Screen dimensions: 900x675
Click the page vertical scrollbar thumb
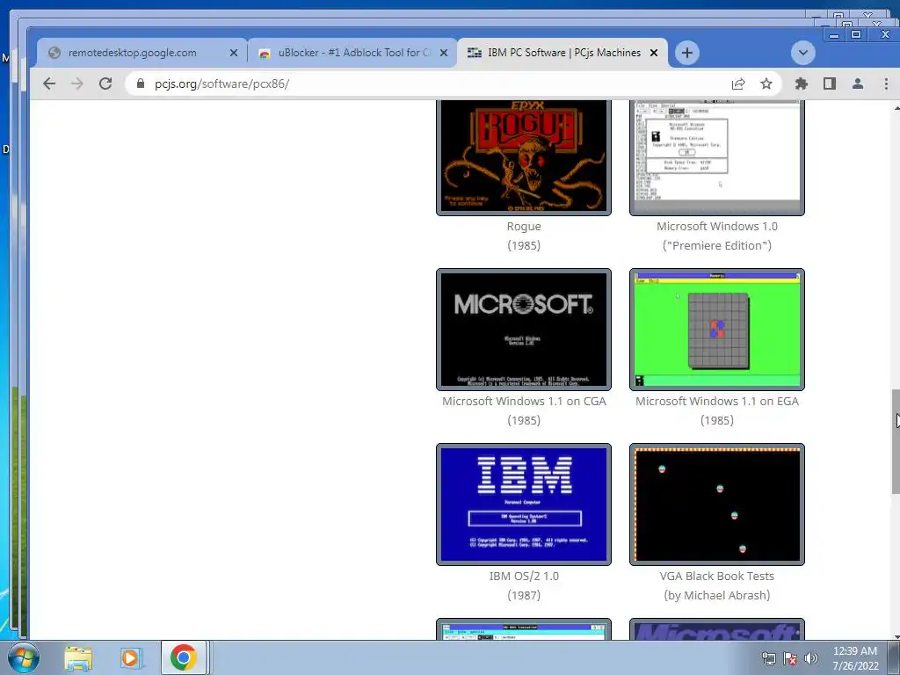pos(896,441)
